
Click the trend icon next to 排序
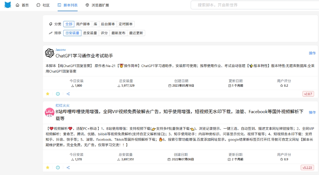[x=51, y=33]
